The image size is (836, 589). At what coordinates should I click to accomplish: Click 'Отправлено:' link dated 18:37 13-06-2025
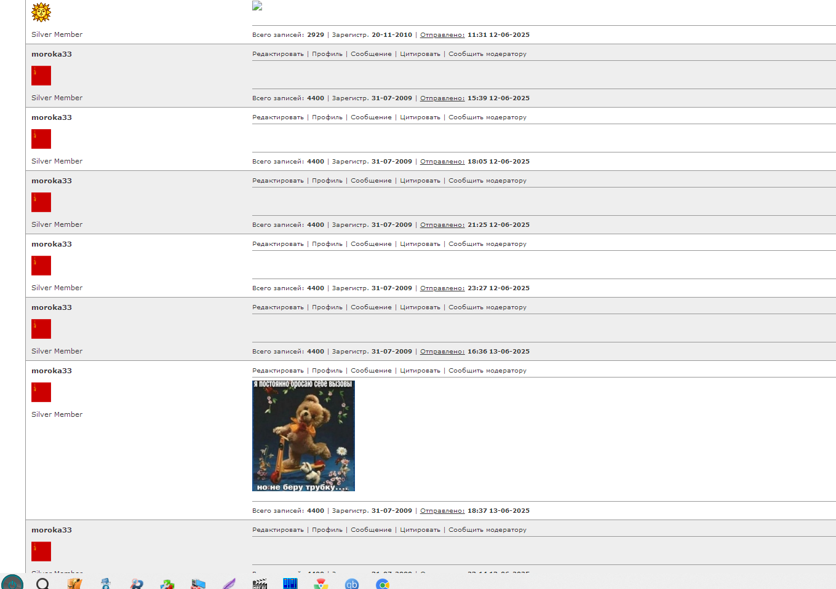(442, 511)
